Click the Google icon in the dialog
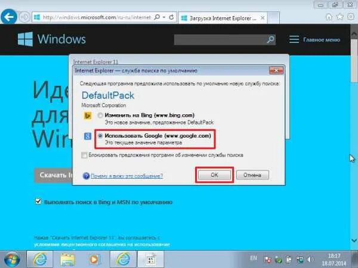The image size is (358, 268). click(88, 136)
